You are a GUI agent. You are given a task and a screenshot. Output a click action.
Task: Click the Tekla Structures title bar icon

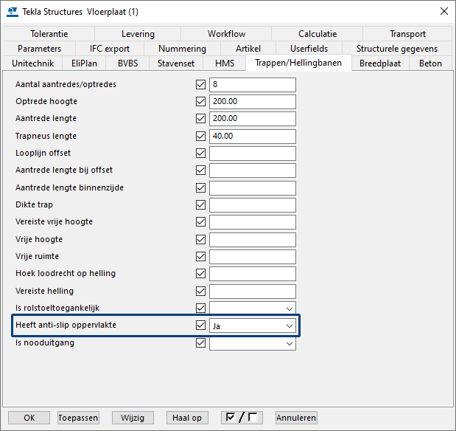tap(12, 11)
